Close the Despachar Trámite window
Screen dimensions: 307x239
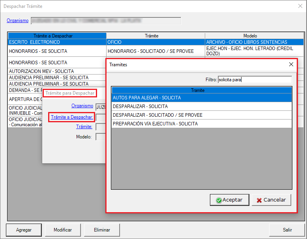pos(298,6)
